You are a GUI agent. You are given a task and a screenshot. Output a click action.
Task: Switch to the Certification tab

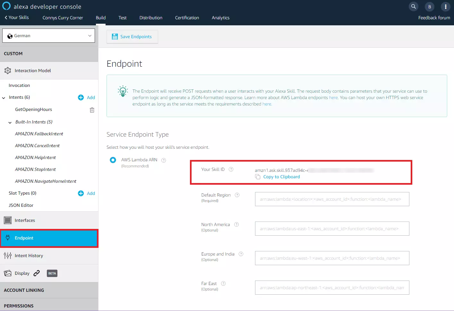[x=187, y=18]
